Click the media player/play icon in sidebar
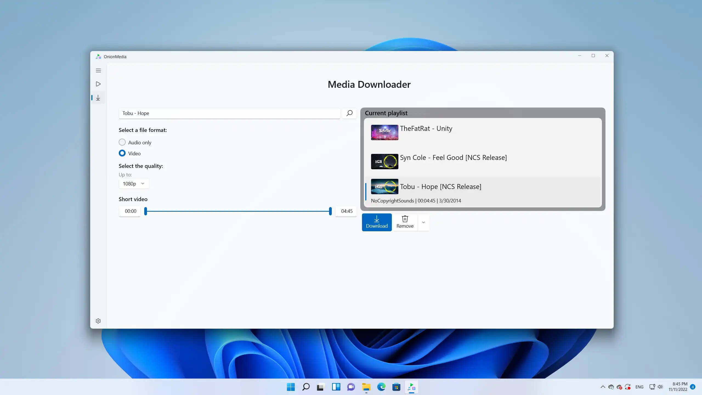The height and width of the screenshot is (395, 702). (98, 84)
